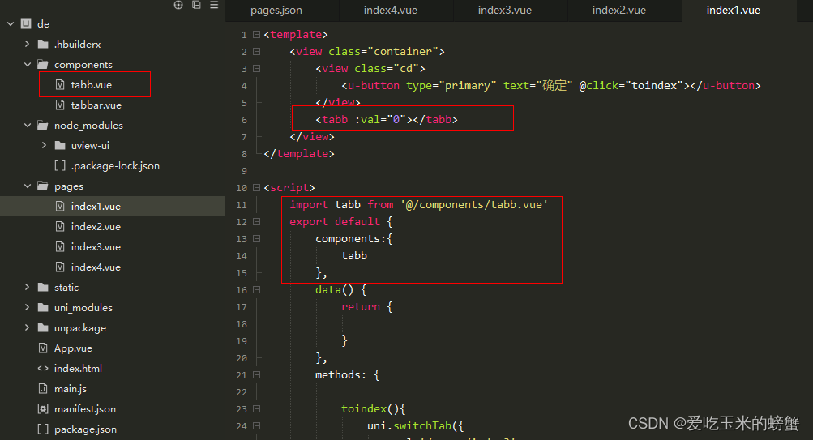Click the package.json bracket icon
Viewport: 813px width, 440px height.
point(43,429)
